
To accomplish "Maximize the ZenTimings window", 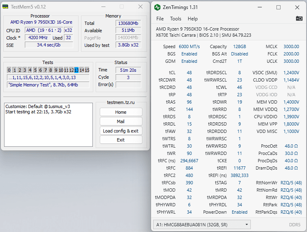I will click(278, 7).
